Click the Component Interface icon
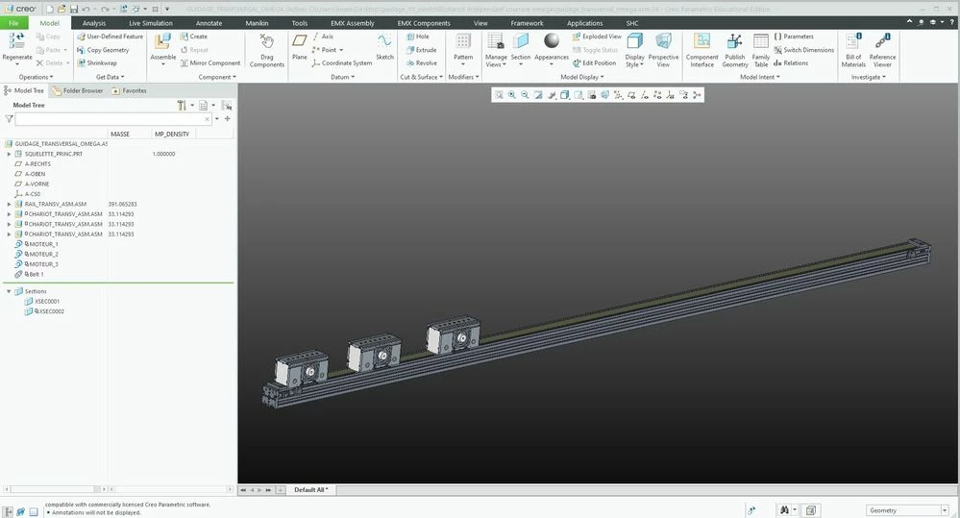The width and height of the screenshot is (960, 518). 702,41
